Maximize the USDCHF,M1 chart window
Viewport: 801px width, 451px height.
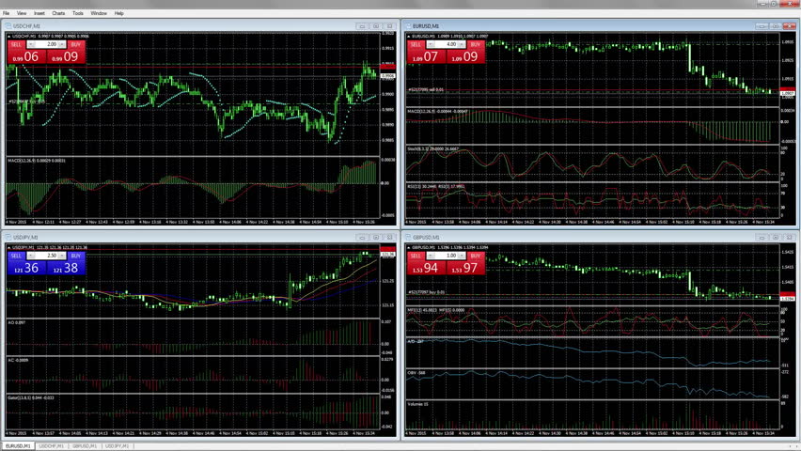[376, 26]
